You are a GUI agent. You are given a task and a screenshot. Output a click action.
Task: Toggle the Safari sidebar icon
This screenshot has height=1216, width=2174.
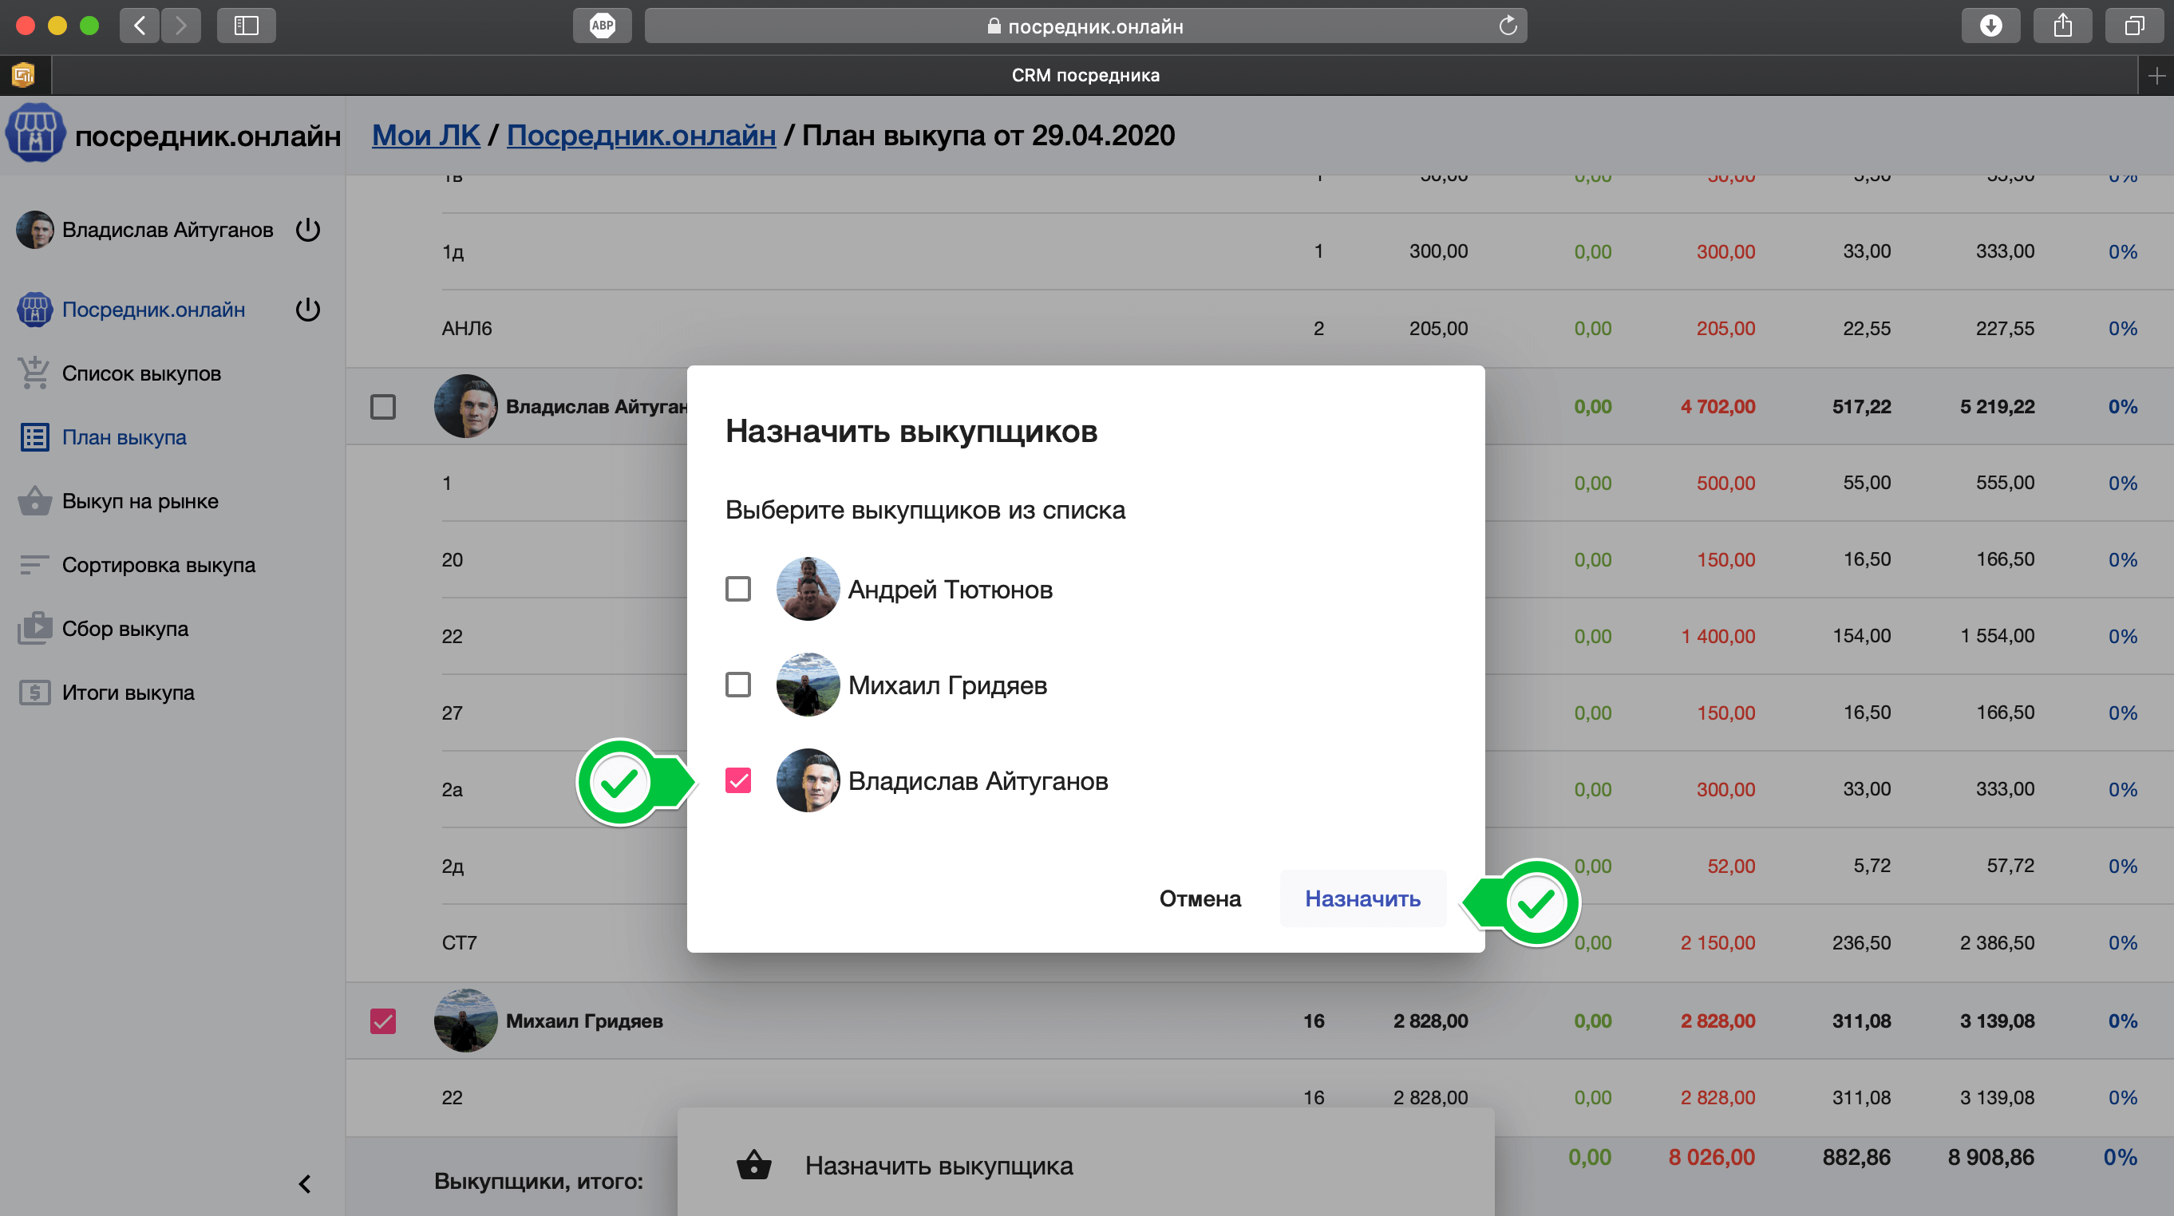coord(246,26)
